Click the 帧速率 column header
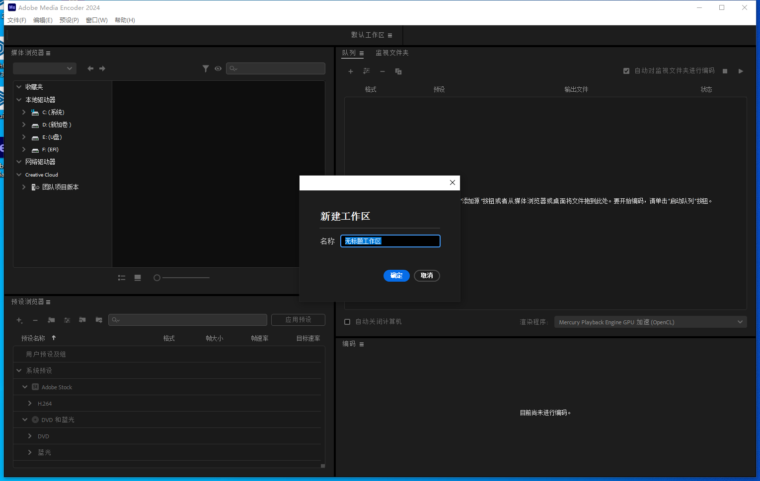The height and width of the screenshot is (481, 760). 260,338
